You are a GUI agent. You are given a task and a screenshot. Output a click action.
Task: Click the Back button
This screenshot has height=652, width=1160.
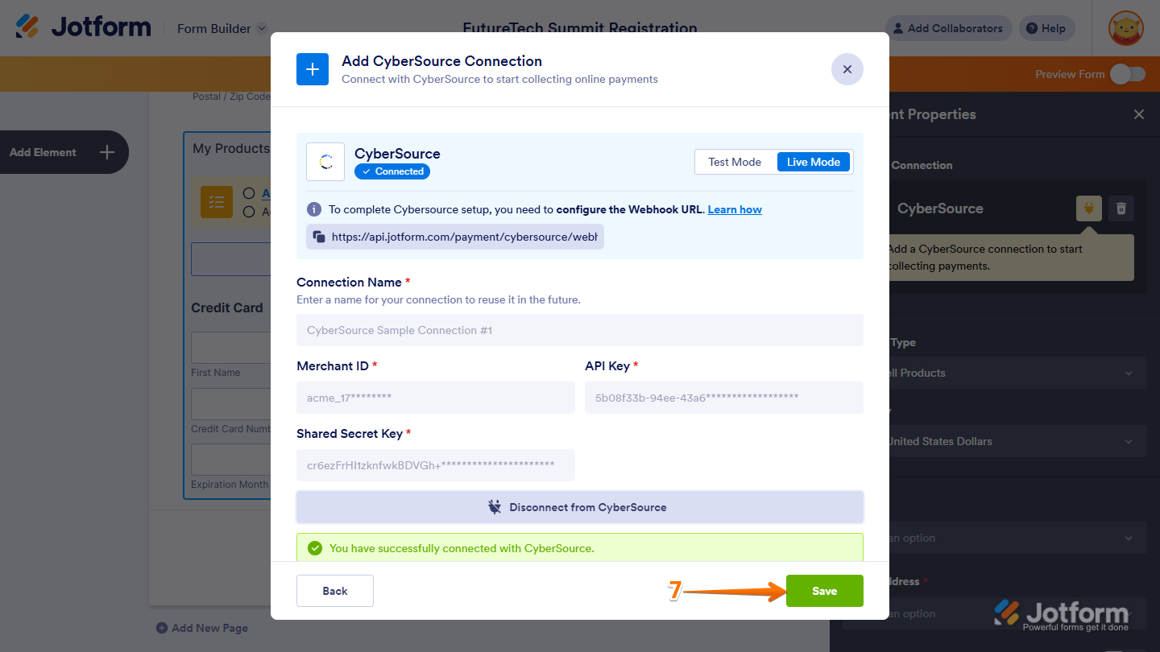[335, 591]
